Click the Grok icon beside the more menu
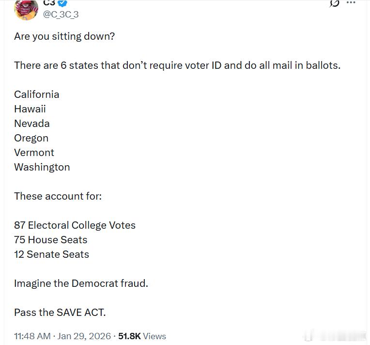 (x=334, y=3)
